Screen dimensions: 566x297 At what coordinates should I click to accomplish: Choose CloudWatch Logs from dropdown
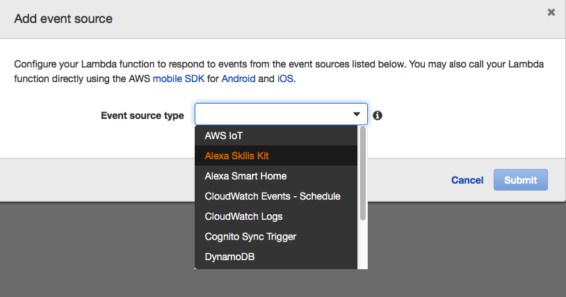point(243,216)
